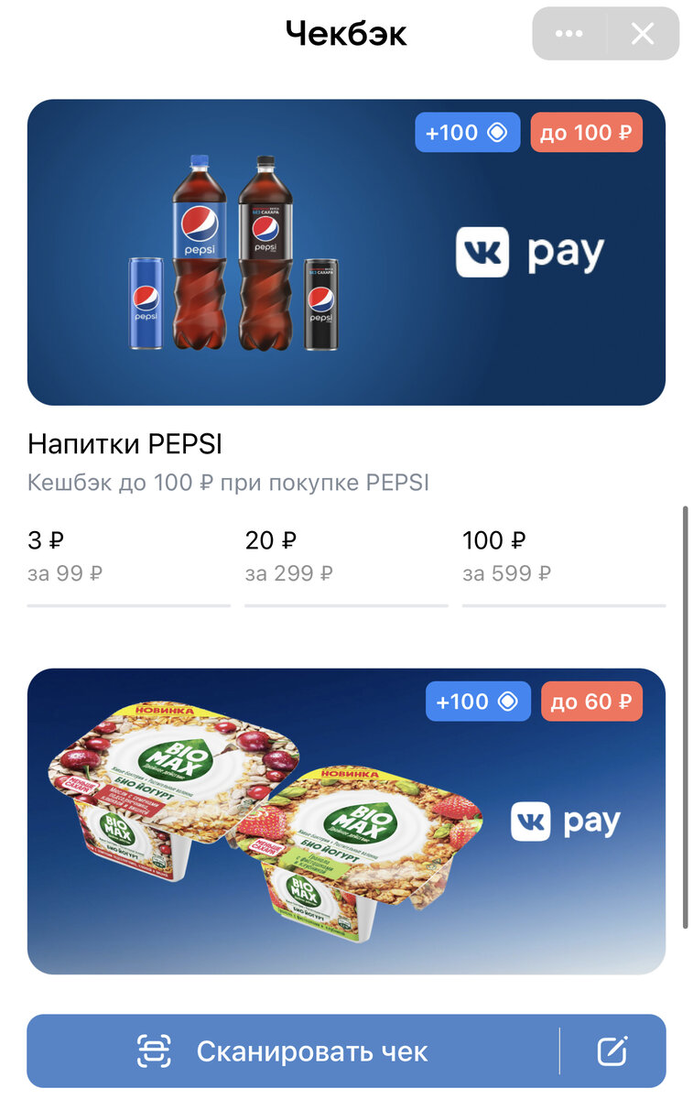
Task: Click the до 100 ₽ cashback badge
Action: coord(586,133)
